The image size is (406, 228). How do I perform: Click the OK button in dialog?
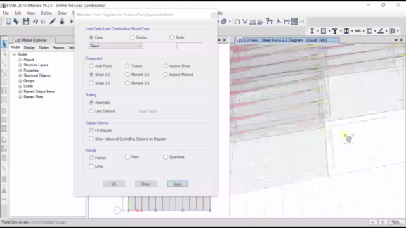(114, 184)
